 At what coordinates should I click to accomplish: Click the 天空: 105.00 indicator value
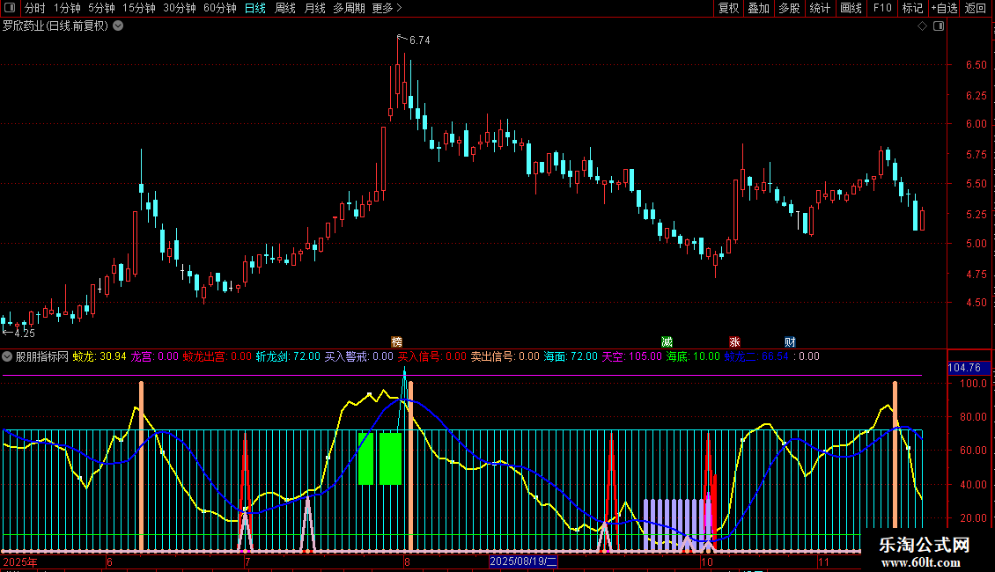tap(631, 356)
